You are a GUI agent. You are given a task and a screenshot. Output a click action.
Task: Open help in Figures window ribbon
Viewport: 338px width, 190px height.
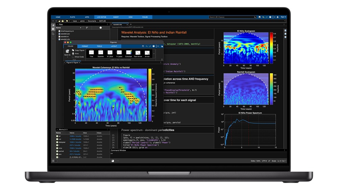click(x=154, y=46)
